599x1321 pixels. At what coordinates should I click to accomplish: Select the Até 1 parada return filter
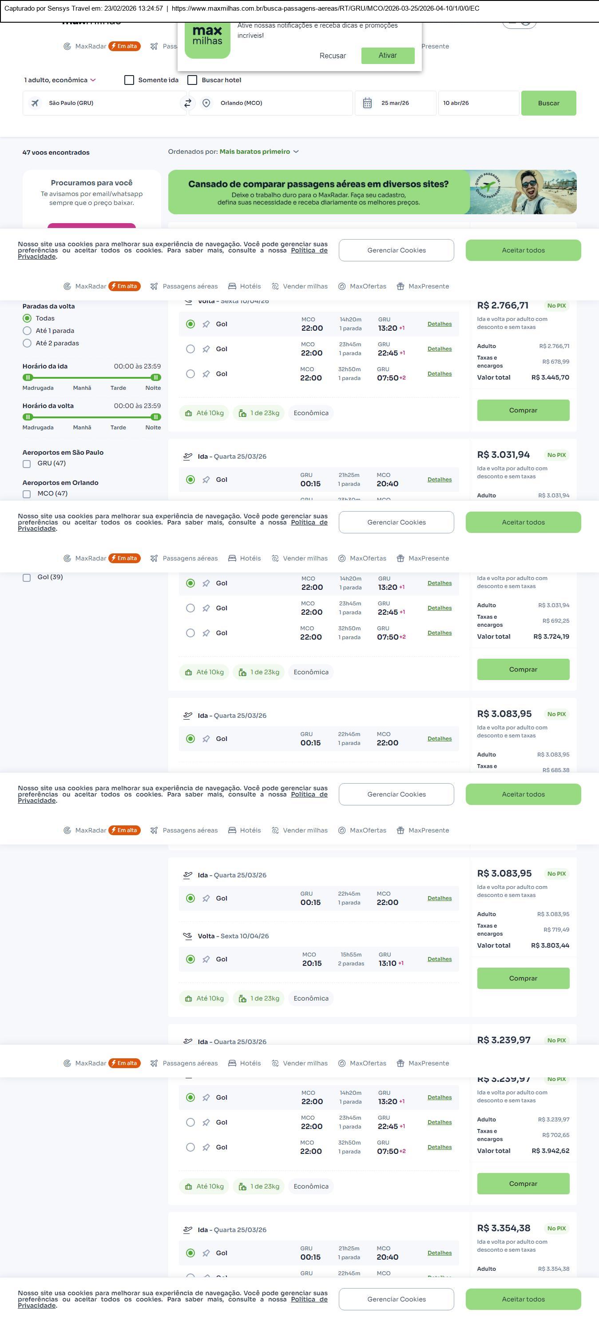[27, 331]
